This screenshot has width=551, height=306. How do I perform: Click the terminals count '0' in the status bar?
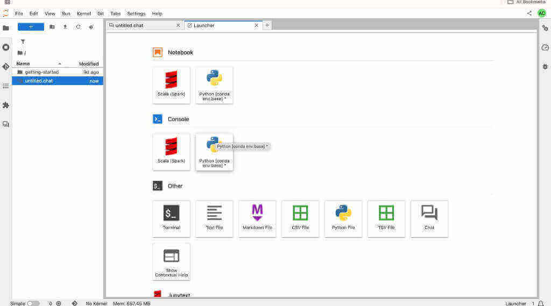pyautogui.click(x=50, y=303)
